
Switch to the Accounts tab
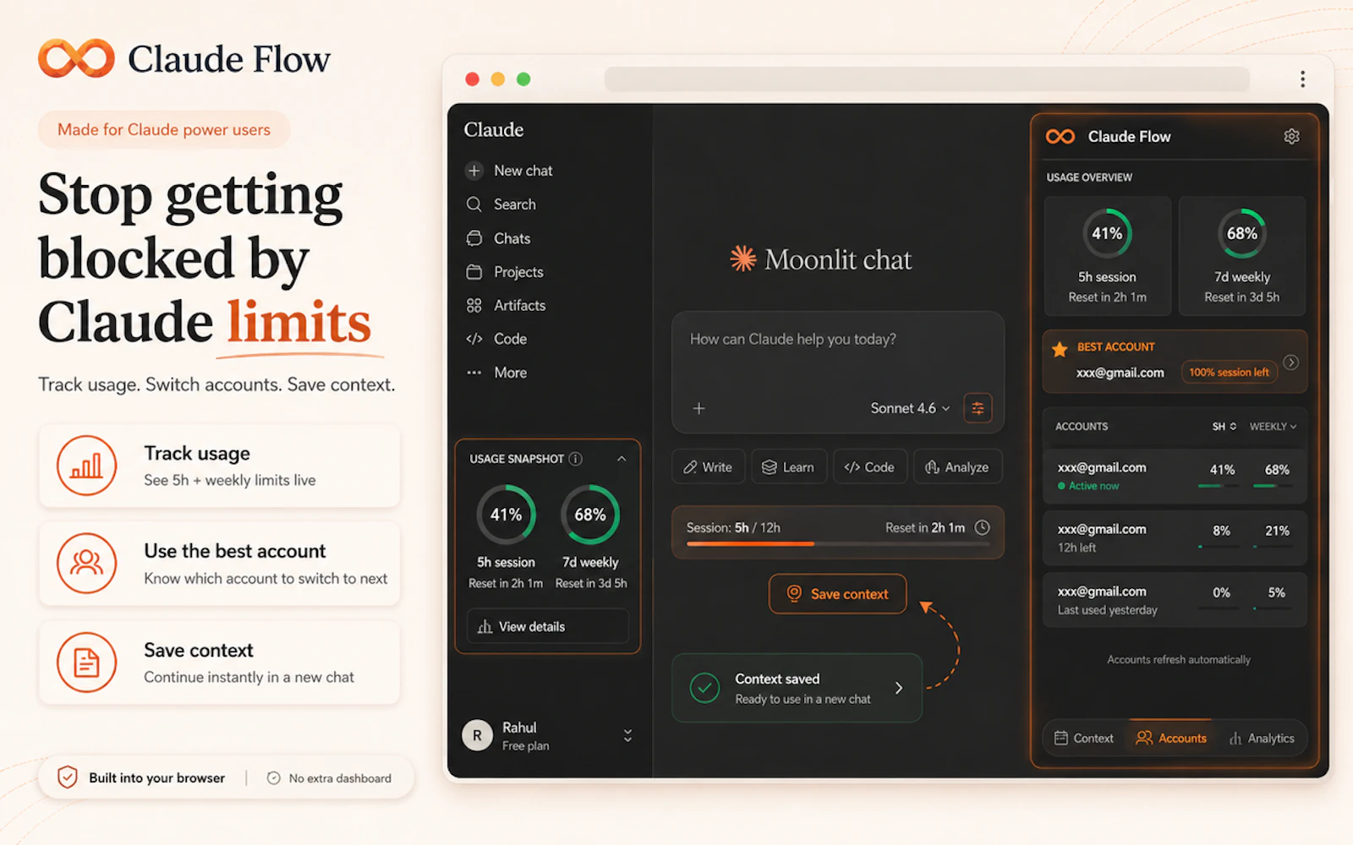click(1171, 739)
